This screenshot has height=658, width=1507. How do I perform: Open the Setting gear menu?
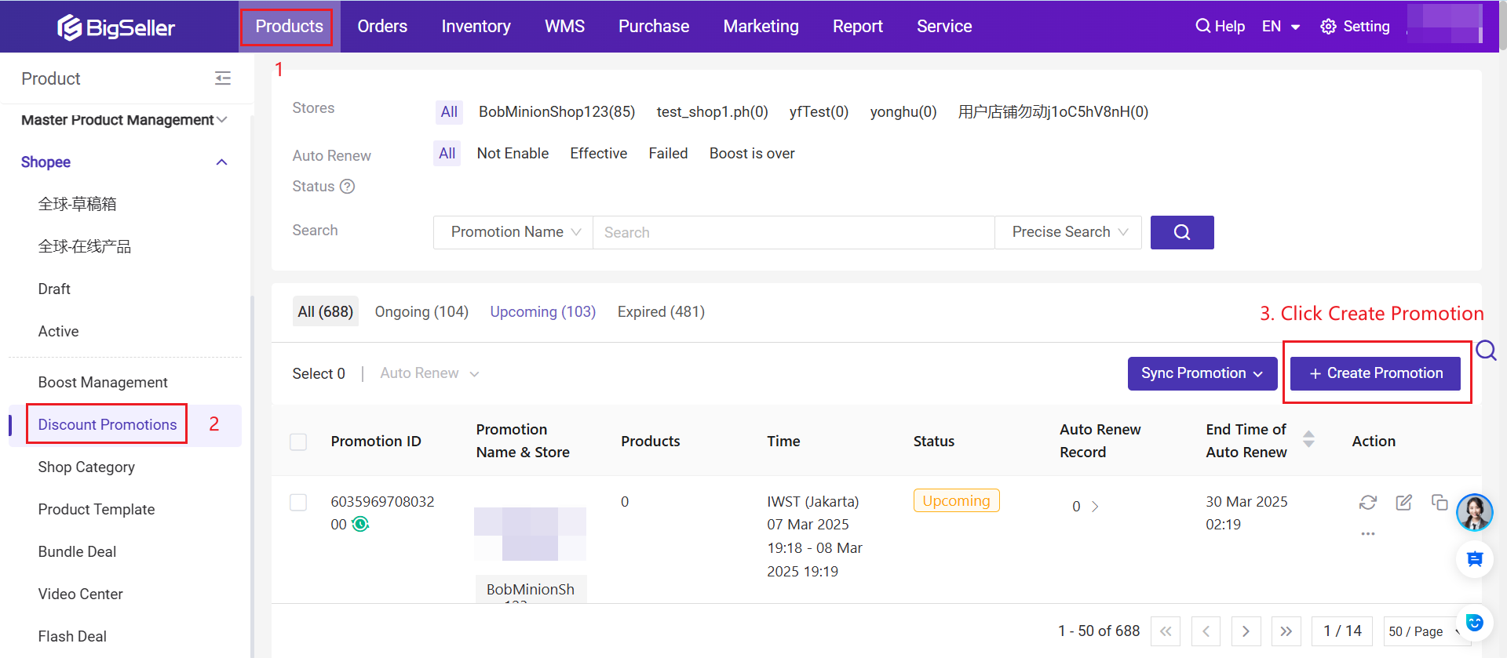click(x=1355, y=26)
